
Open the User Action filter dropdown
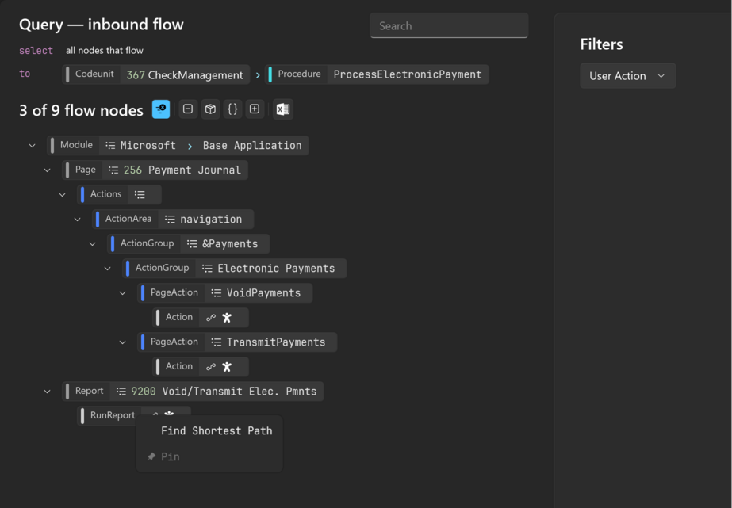coord(628,75)
